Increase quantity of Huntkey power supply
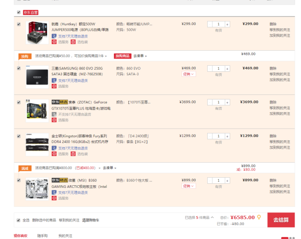Viewport: 301px width, 239px height. 227,24
